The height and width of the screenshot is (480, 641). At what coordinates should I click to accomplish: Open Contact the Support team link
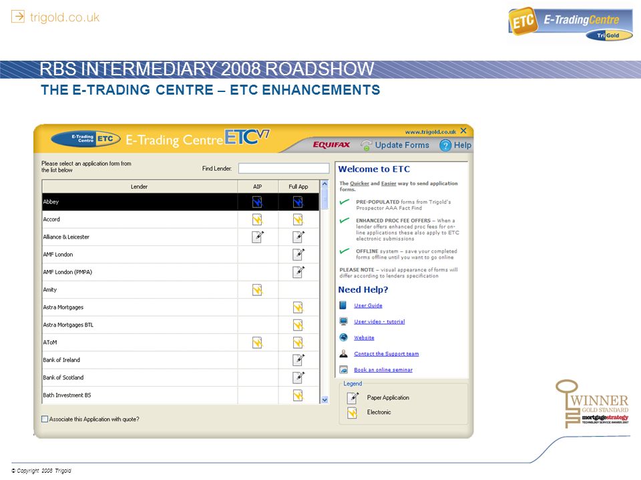click(x=387, y=354)
